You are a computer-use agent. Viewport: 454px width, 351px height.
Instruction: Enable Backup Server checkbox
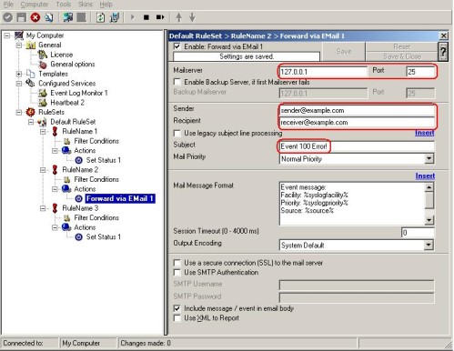tap(177, 82)
